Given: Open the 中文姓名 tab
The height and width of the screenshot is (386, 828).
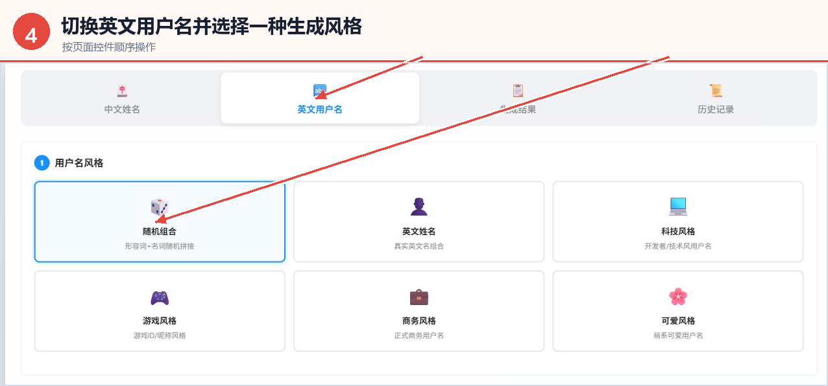Looking at the screenshot, I should (122, 98).
